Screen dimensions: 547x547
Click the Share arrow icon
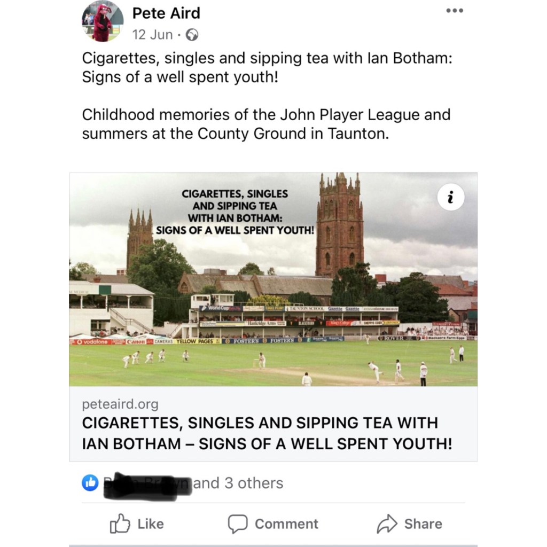[x=387, y=524]
